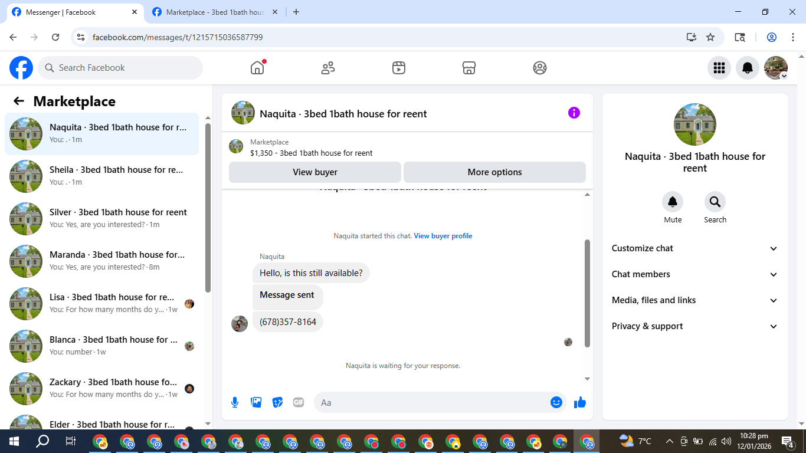Open conversation information purple icon
The height and width of the screenshot is (453, 806).
[x=574, y=113]
